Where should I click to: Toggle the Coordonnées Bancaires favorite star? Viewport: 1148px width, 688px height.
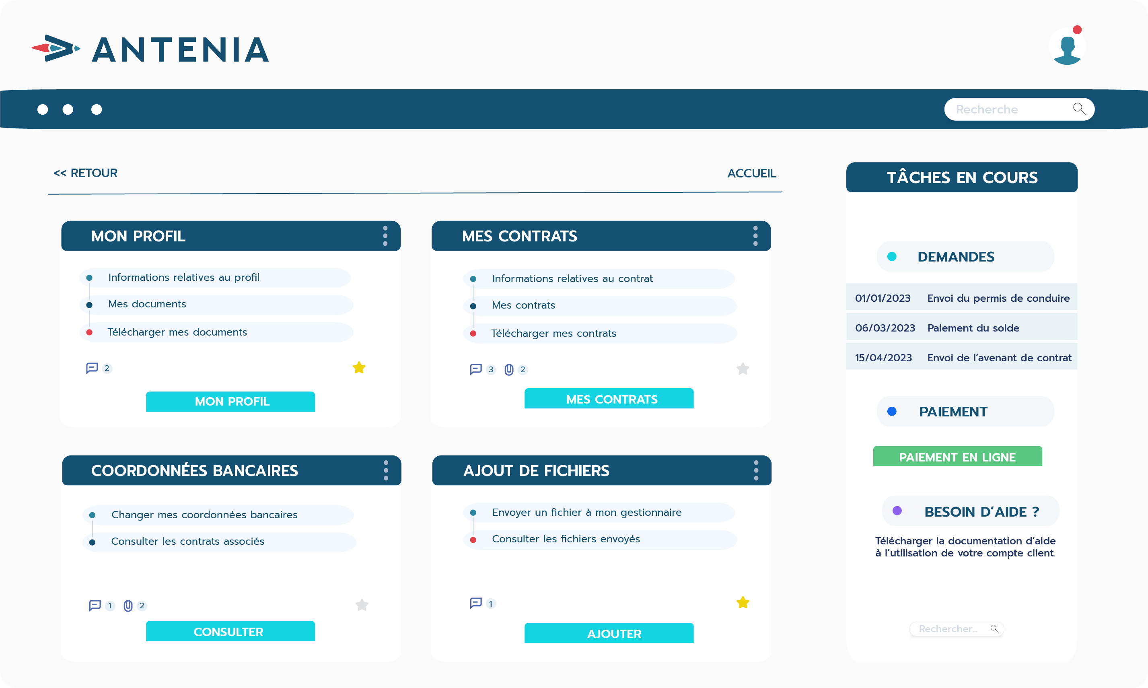[x=362, y=605]
